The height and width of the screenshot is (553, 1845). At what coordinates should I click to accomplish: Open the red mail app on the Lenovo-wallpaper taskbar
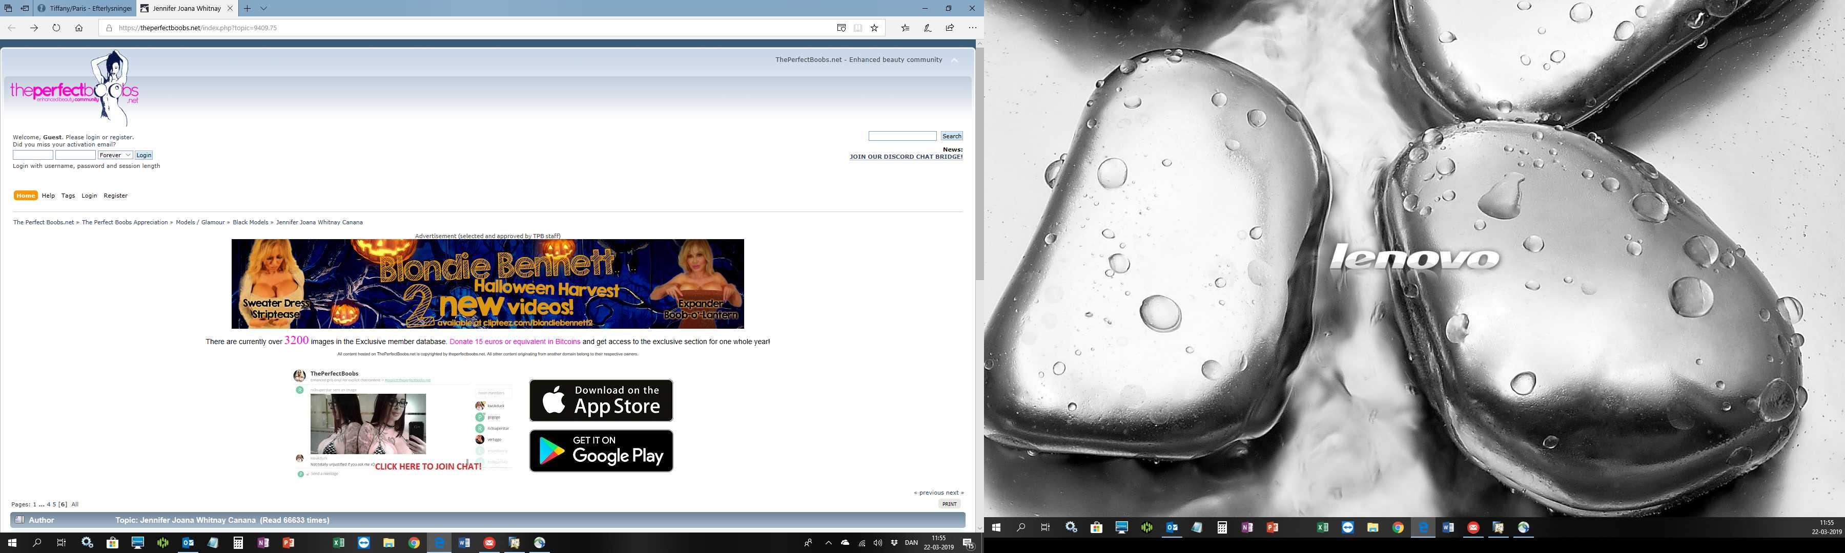(x=1473, y=527)
